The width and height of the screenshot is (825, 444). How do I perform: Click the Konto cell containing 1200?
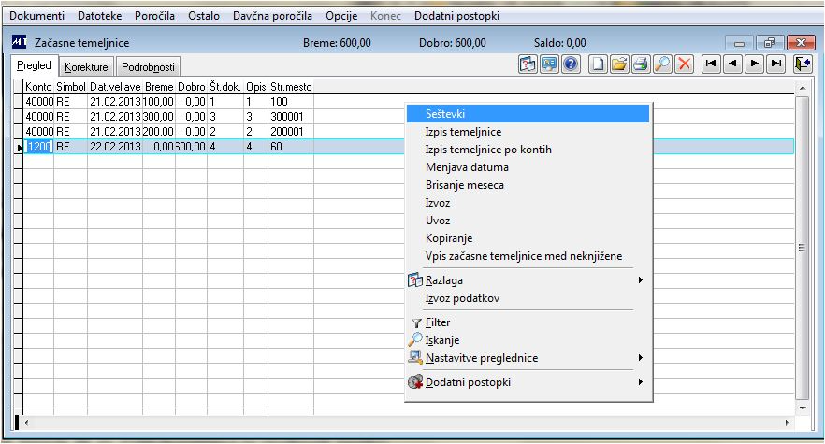click(x=38, y=147)
